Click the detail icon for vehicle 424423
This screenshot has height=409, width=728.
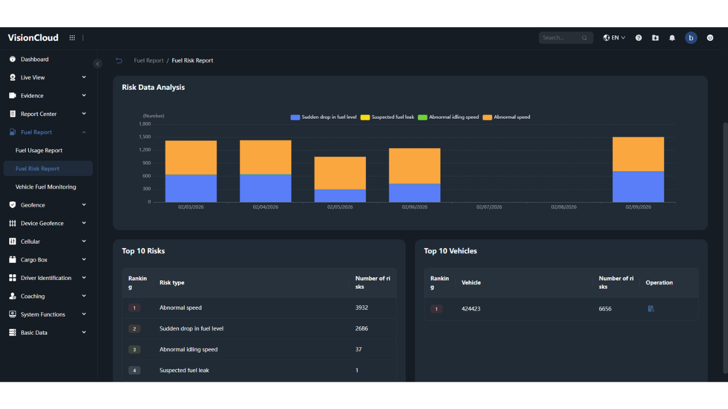651,309
